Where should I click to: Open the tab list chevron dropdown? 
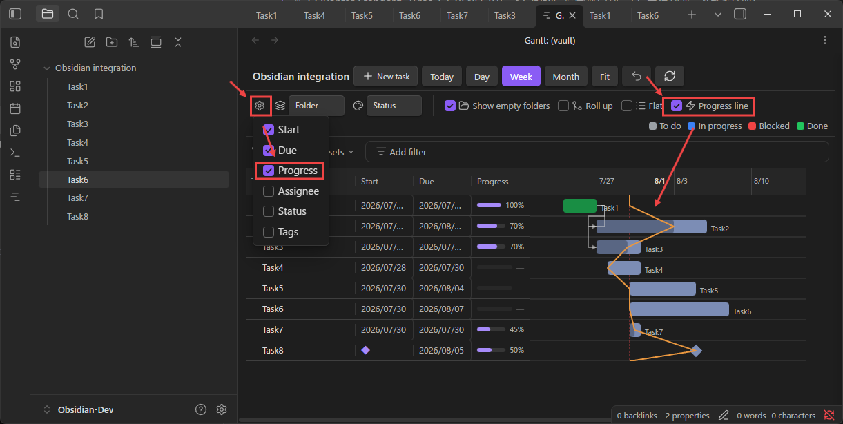718,15
